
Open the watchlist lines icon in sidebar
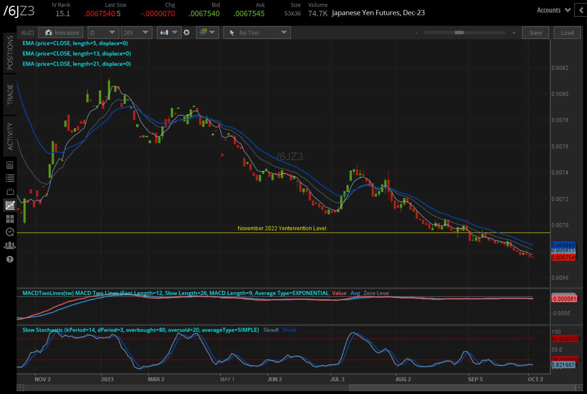point(10,178)
